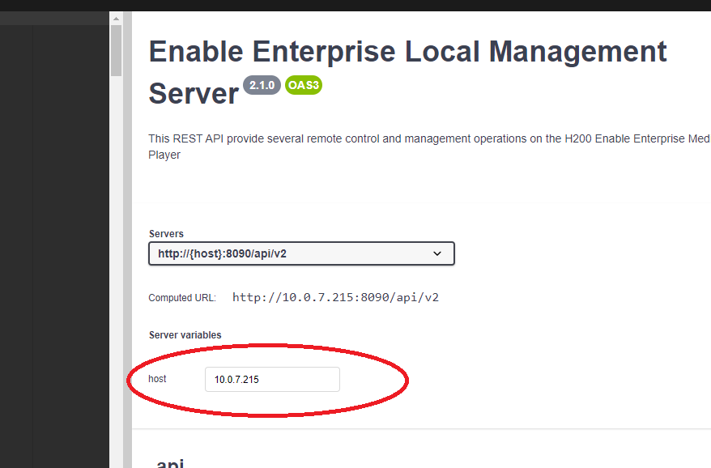Click the green OAS3 badge
Screen dimensions: 711x468
(x=304, y=86)
